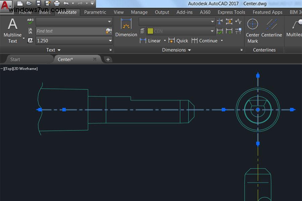Viewport: 302px width, 201px height.
Task: Select the Dimension tool
Action: pos(126,27)
